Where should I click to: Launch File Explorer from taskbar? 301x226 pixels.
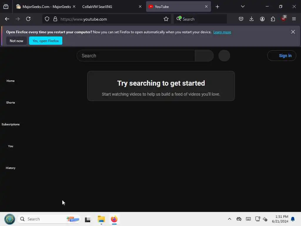click(101, 219)
